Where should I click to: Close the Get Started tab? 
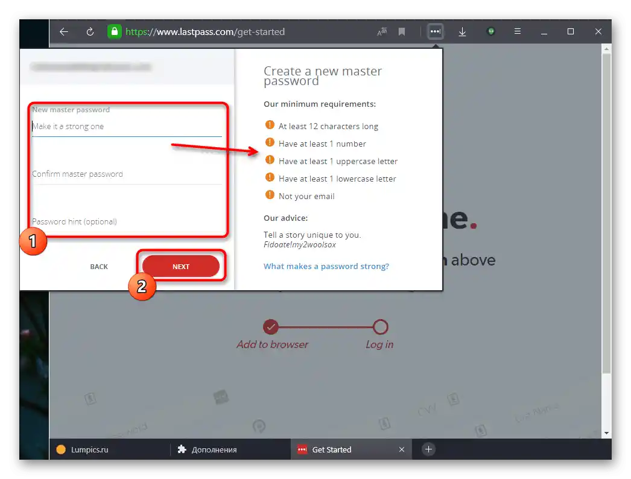click(402, 449)
